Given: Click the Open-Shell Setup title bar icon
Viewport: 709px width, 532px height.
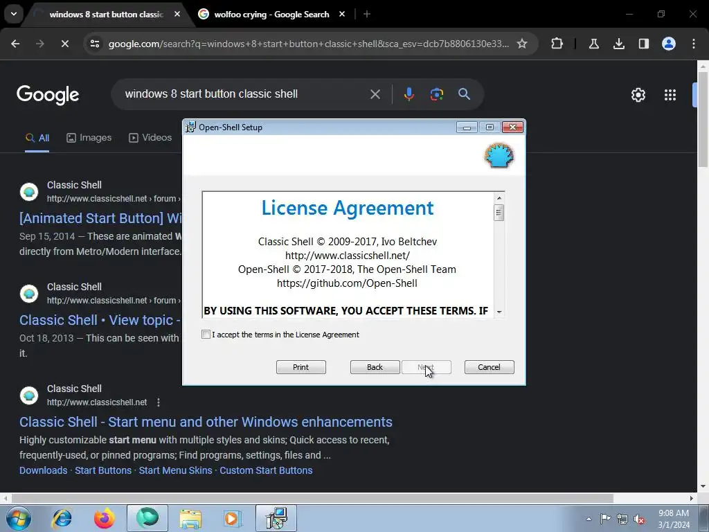Looking at the screenshot, I should (x=191, y=127).
